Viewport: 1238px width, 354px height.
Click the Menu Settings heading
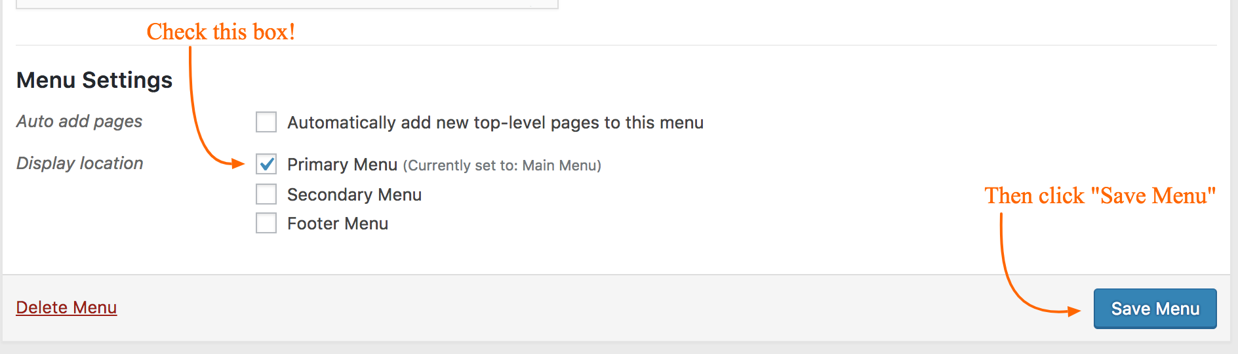[x=94, y=80]
